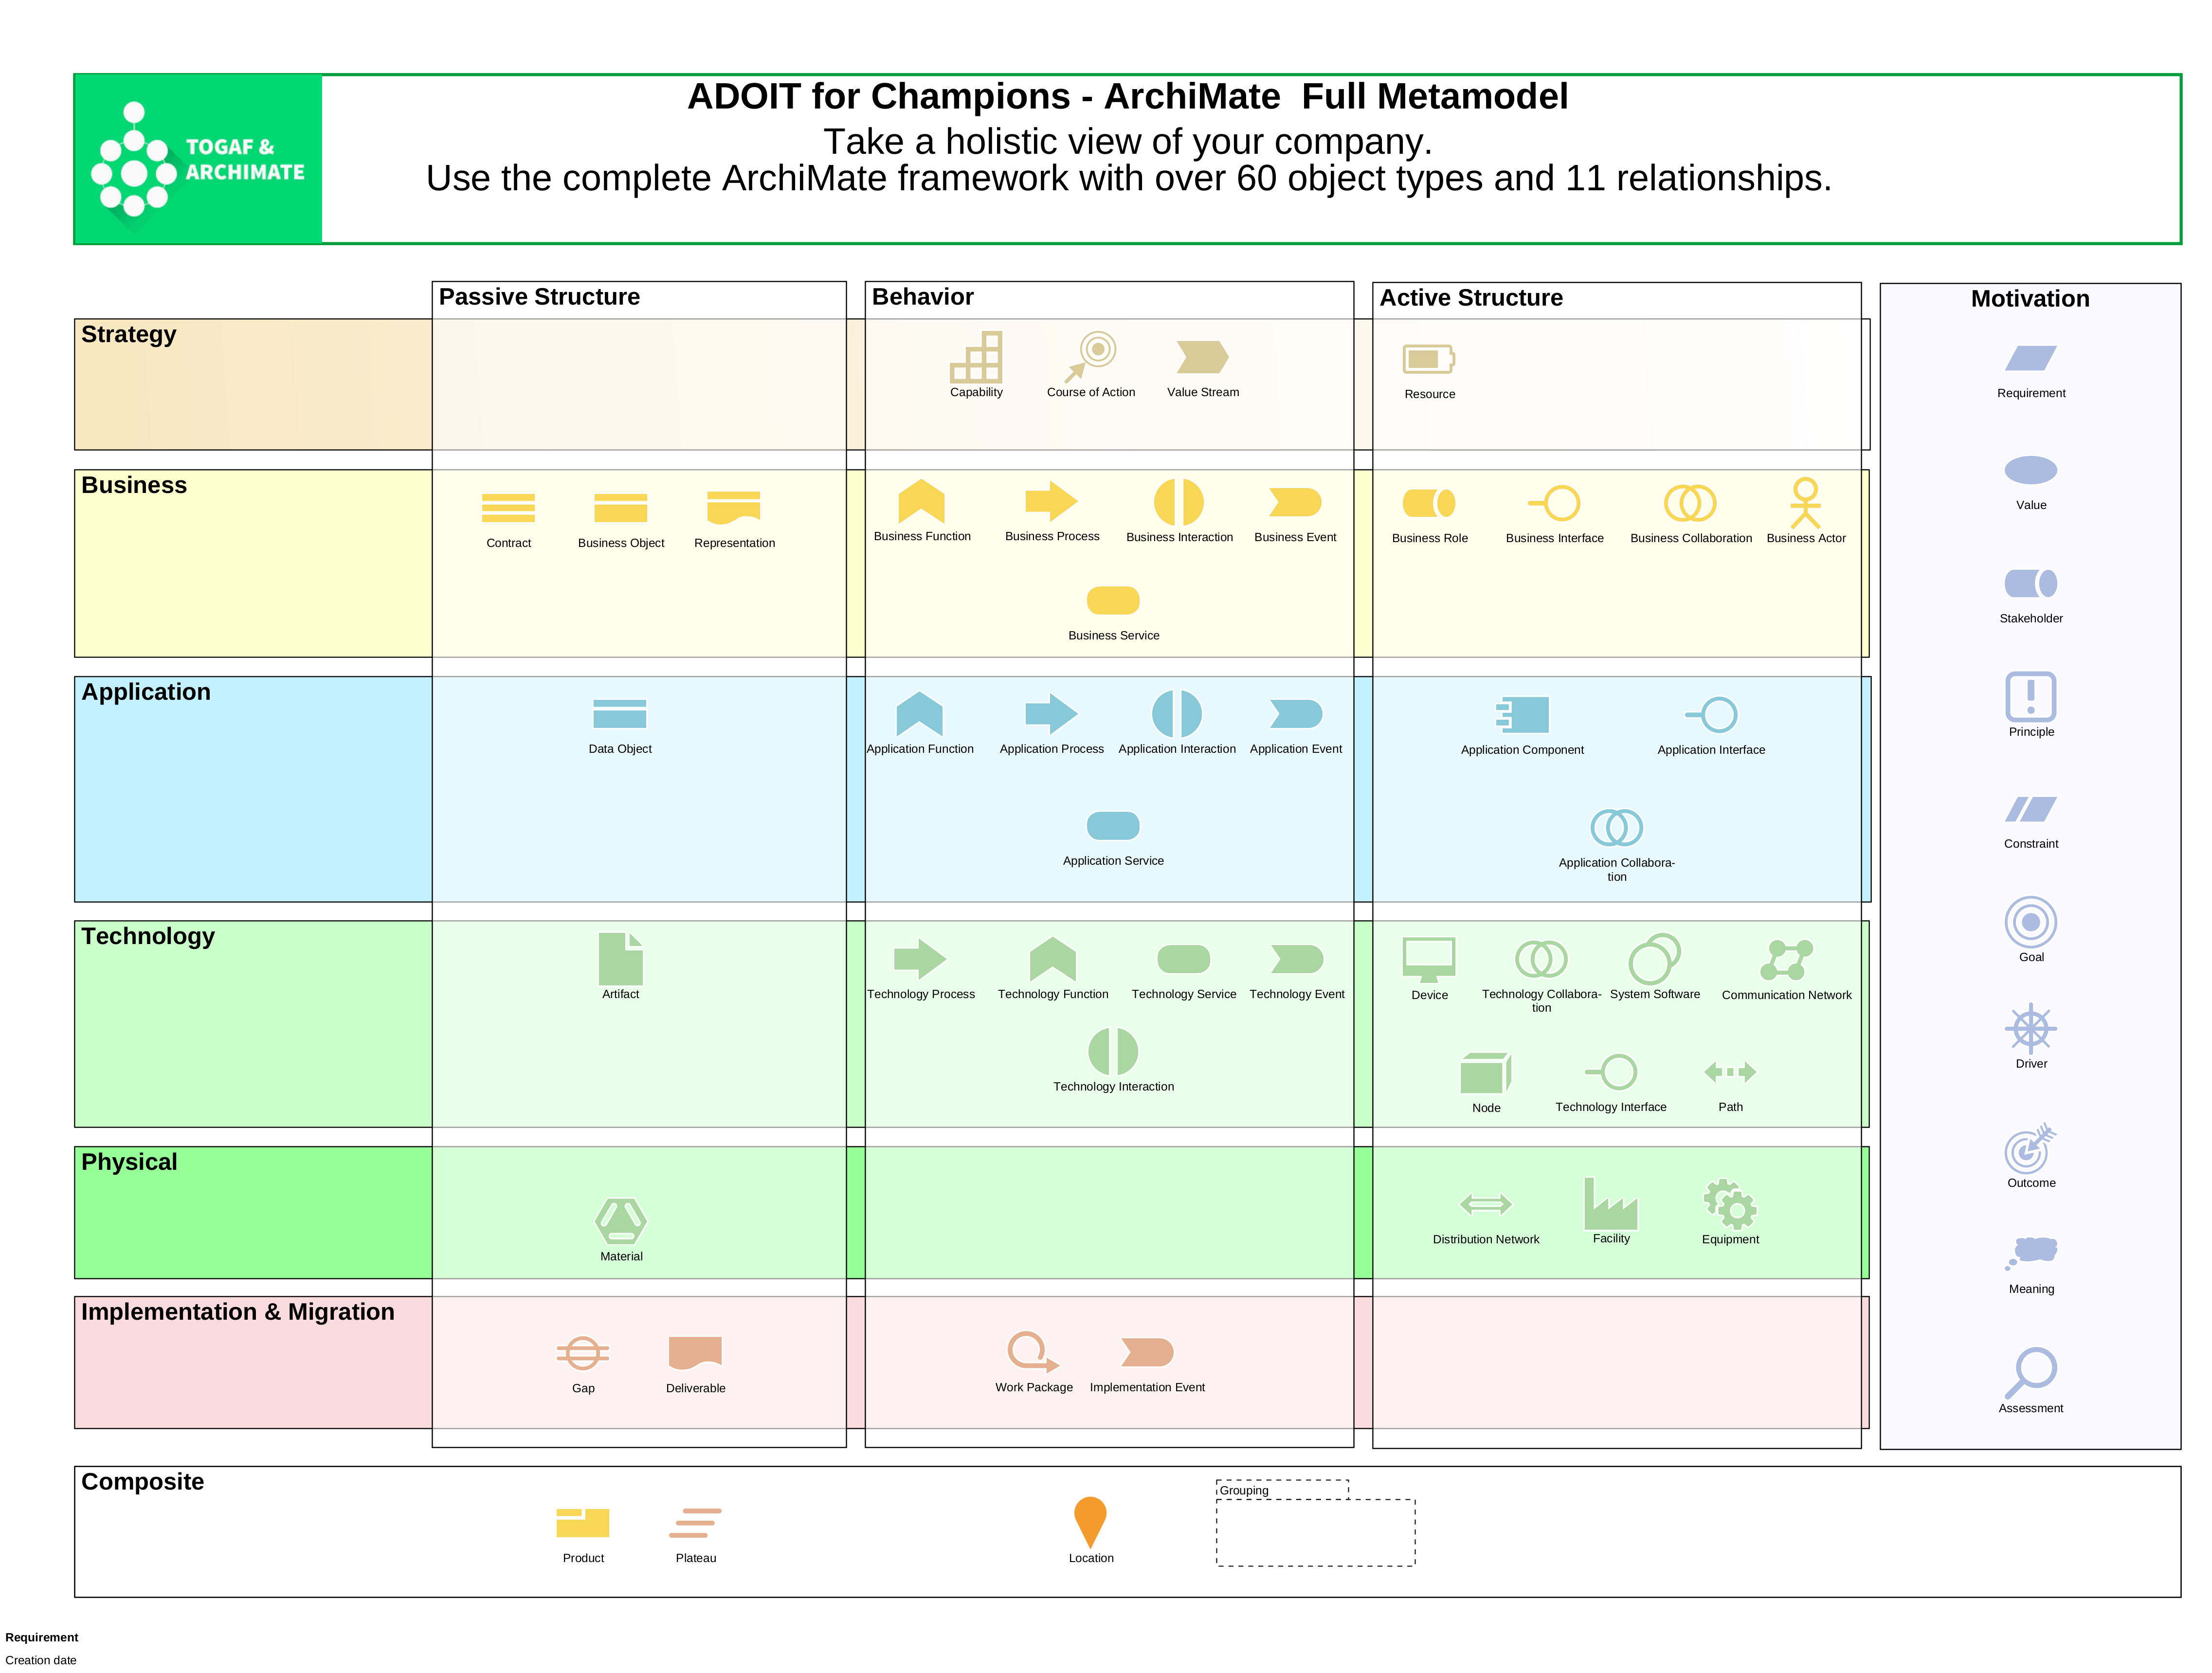Click the Distribution Network icon
2212x1673 pixels.
(1486, 1204)
